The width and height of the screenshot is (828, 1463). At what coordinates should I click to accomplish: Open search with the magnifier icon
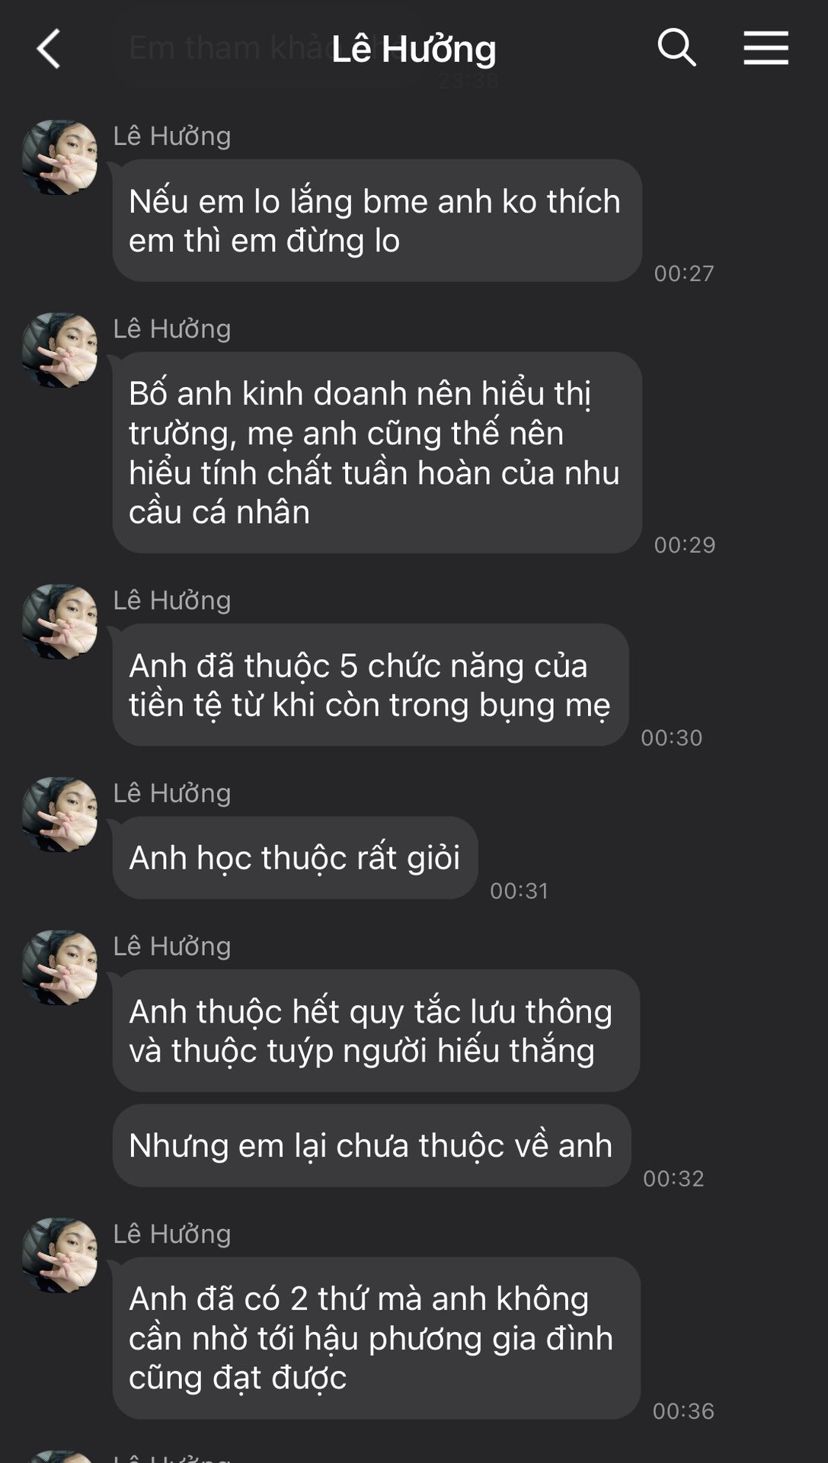pyautogui.click(x=676, y=48)
